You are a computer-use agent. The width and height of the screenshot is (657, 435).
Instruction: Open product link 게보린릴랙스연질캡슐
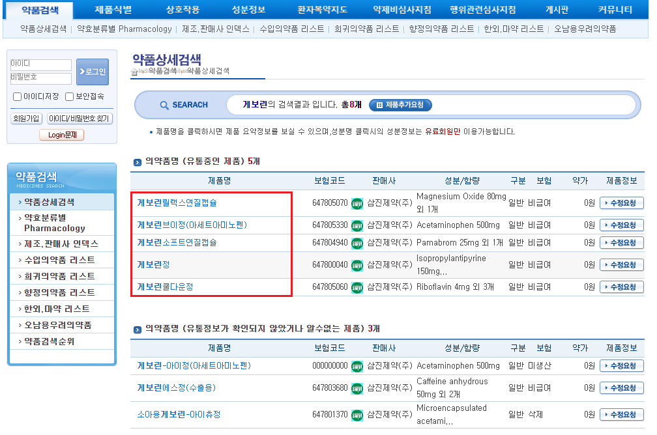(177, 203)
